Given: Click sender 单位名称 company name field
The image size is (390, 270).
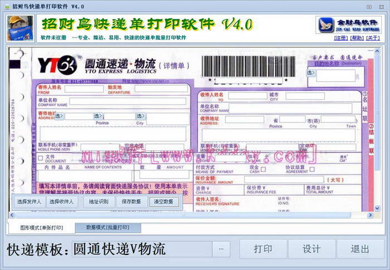Looking at the screenshot, I should 128,101.
